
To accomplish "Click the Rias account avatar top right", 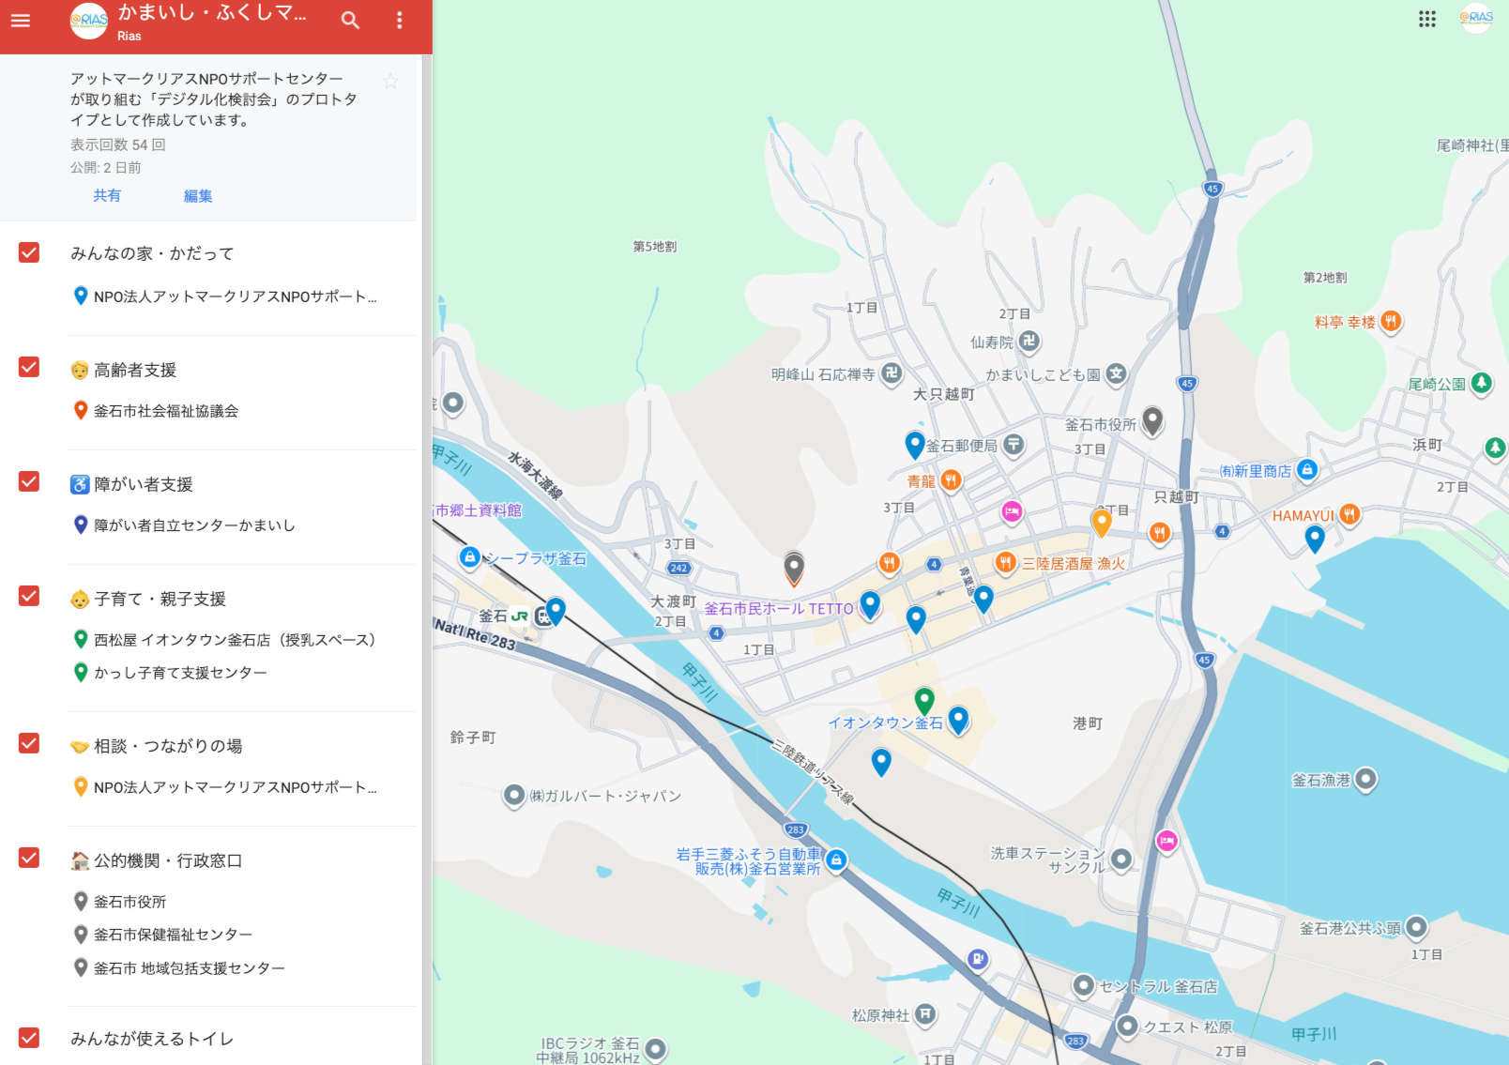I will (1476, 18).
